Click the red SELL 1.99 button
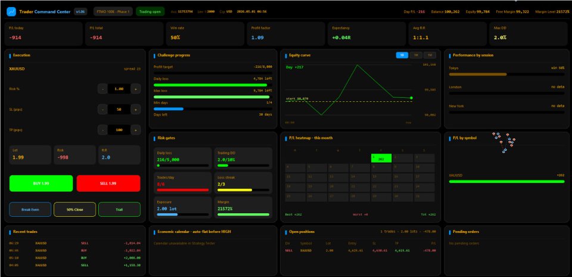Image resolution: width=572 pixels, height=277 pixels. (108, 183)
